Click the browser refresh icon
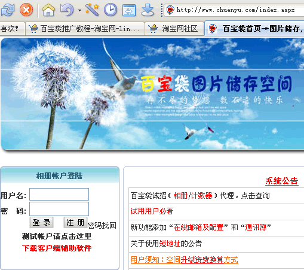304x270 pixels. [x=8, y=10]
